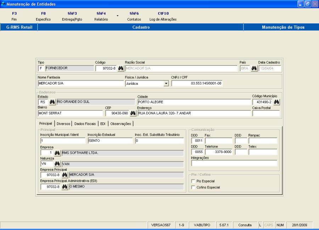This screenshot has height=230, width=319.
Task: Click Insc. Est. Substituto Tributário field
Action: tap(159, 141)
